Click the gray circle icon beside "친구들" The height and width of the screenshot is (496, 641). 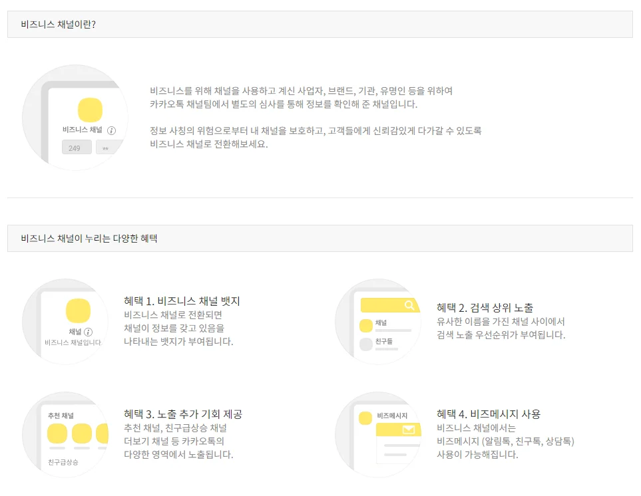click(x=365, y=344)
